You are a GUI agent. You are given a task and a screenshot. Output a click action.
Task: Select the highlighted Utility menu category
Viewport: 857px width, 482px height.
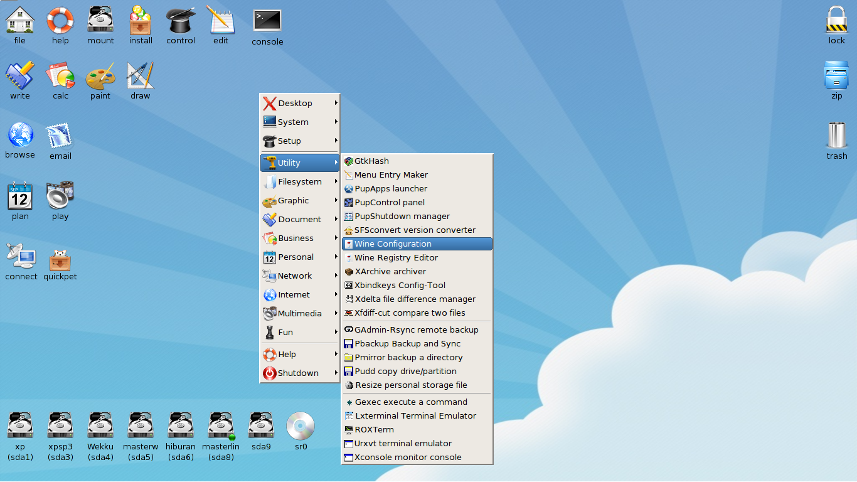click(300, 163)
